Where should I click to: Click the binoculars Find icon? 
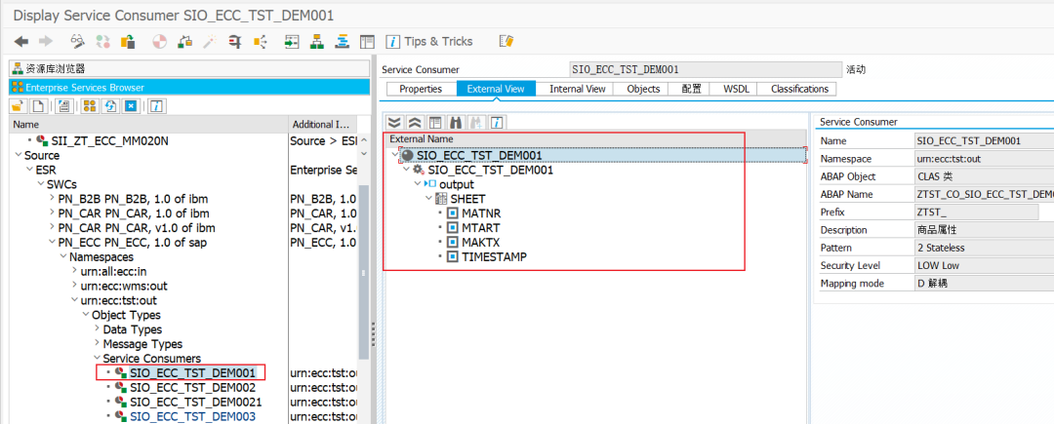(x=457, y=122)
